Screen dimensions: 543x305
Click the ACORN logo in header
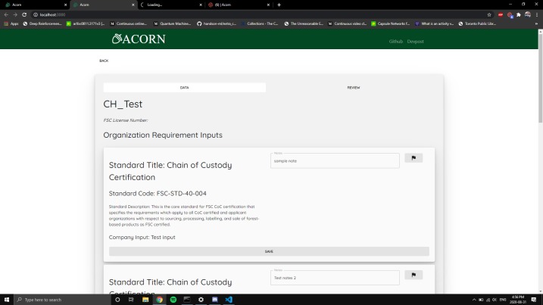click(139, 39)
